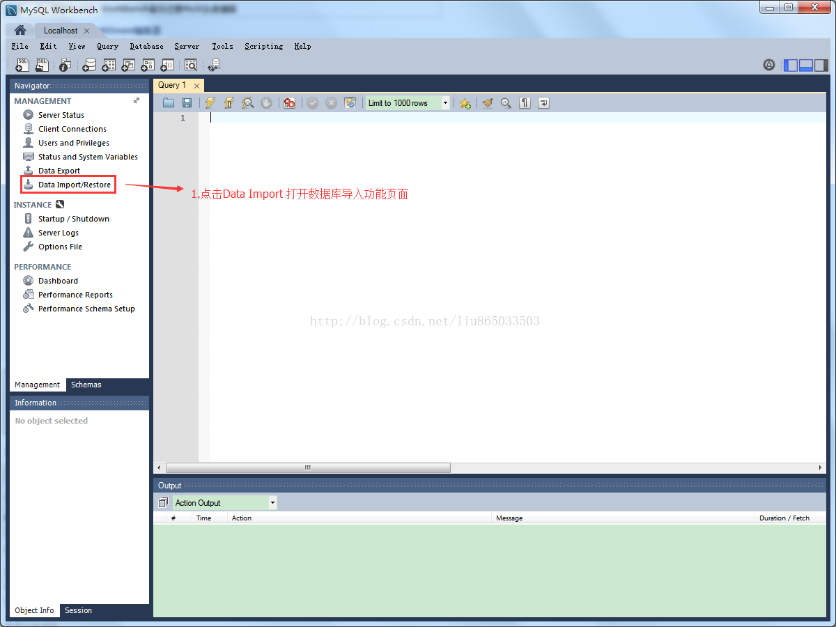Select the Object Info tab
836x627 pixels.
(34, 610)
